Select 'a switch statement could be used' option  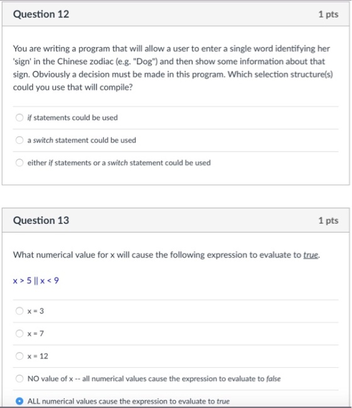(x=19, y=140)
